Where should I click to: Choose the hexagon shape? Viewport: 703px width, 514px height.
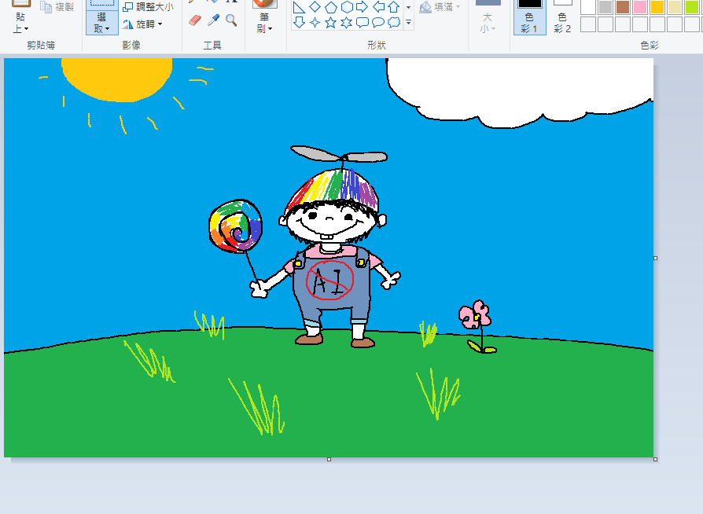[x=346, y=7]
